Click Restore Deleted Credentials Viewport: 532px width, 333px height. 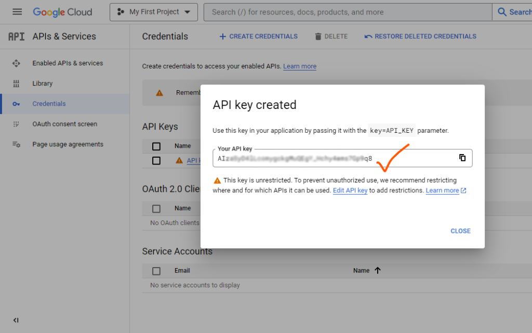pyautogui.click(x=420, y=36)
